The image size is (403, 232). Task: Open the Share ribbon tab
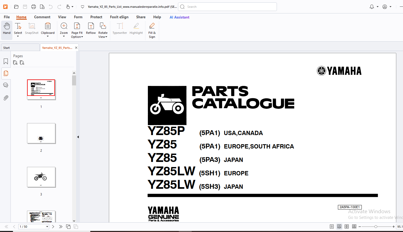tap(141, 17)
